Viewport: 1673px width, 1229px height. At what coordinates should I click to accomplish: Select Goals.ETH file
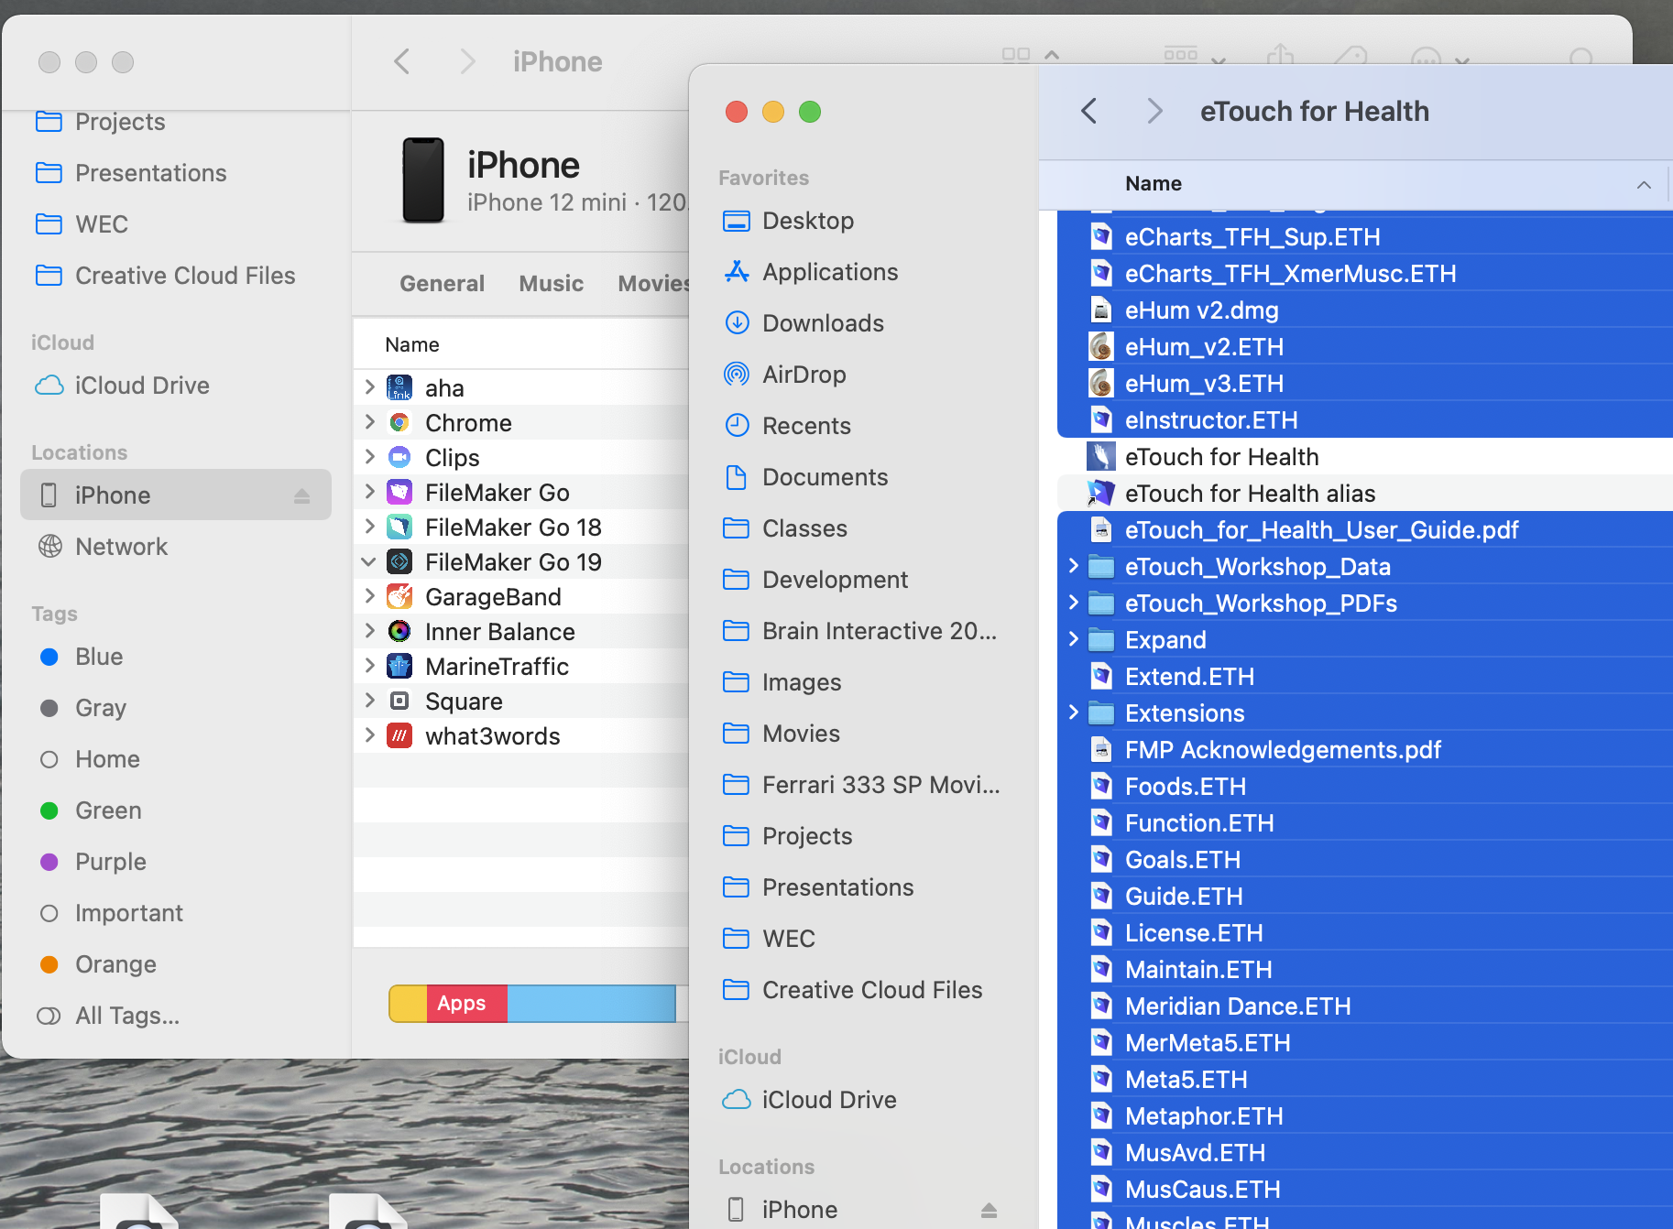[x=1365, y=860]
